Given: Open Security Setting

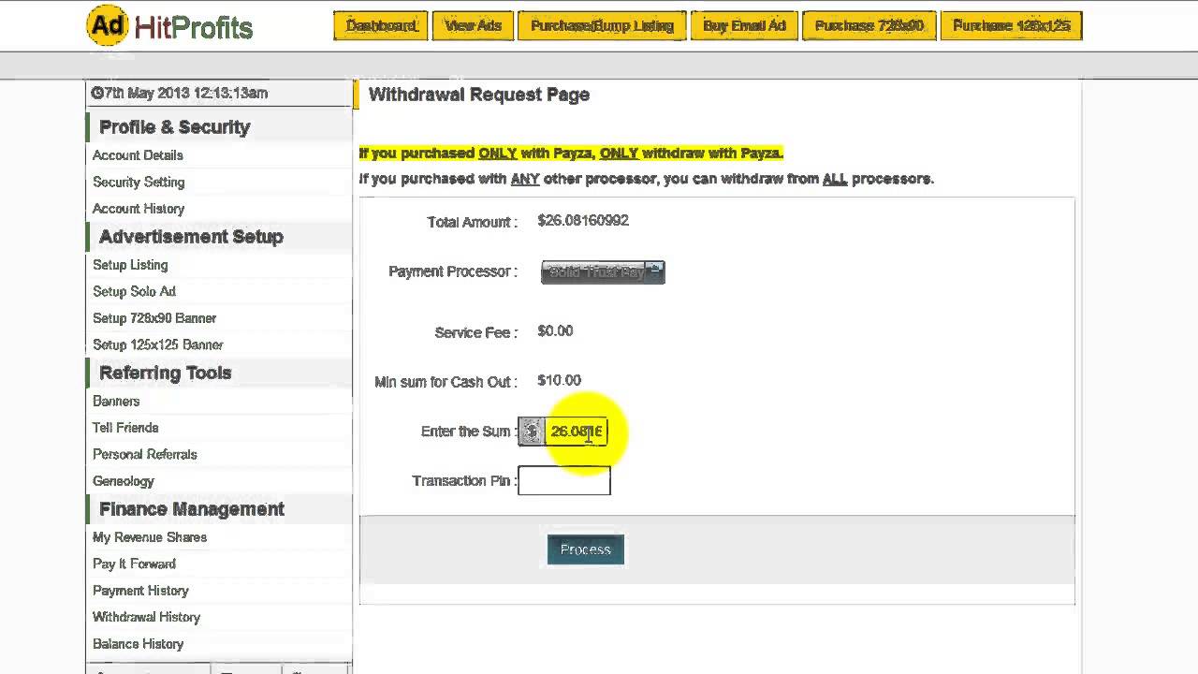Looking at the screenshot, I should tap(139, 182).
